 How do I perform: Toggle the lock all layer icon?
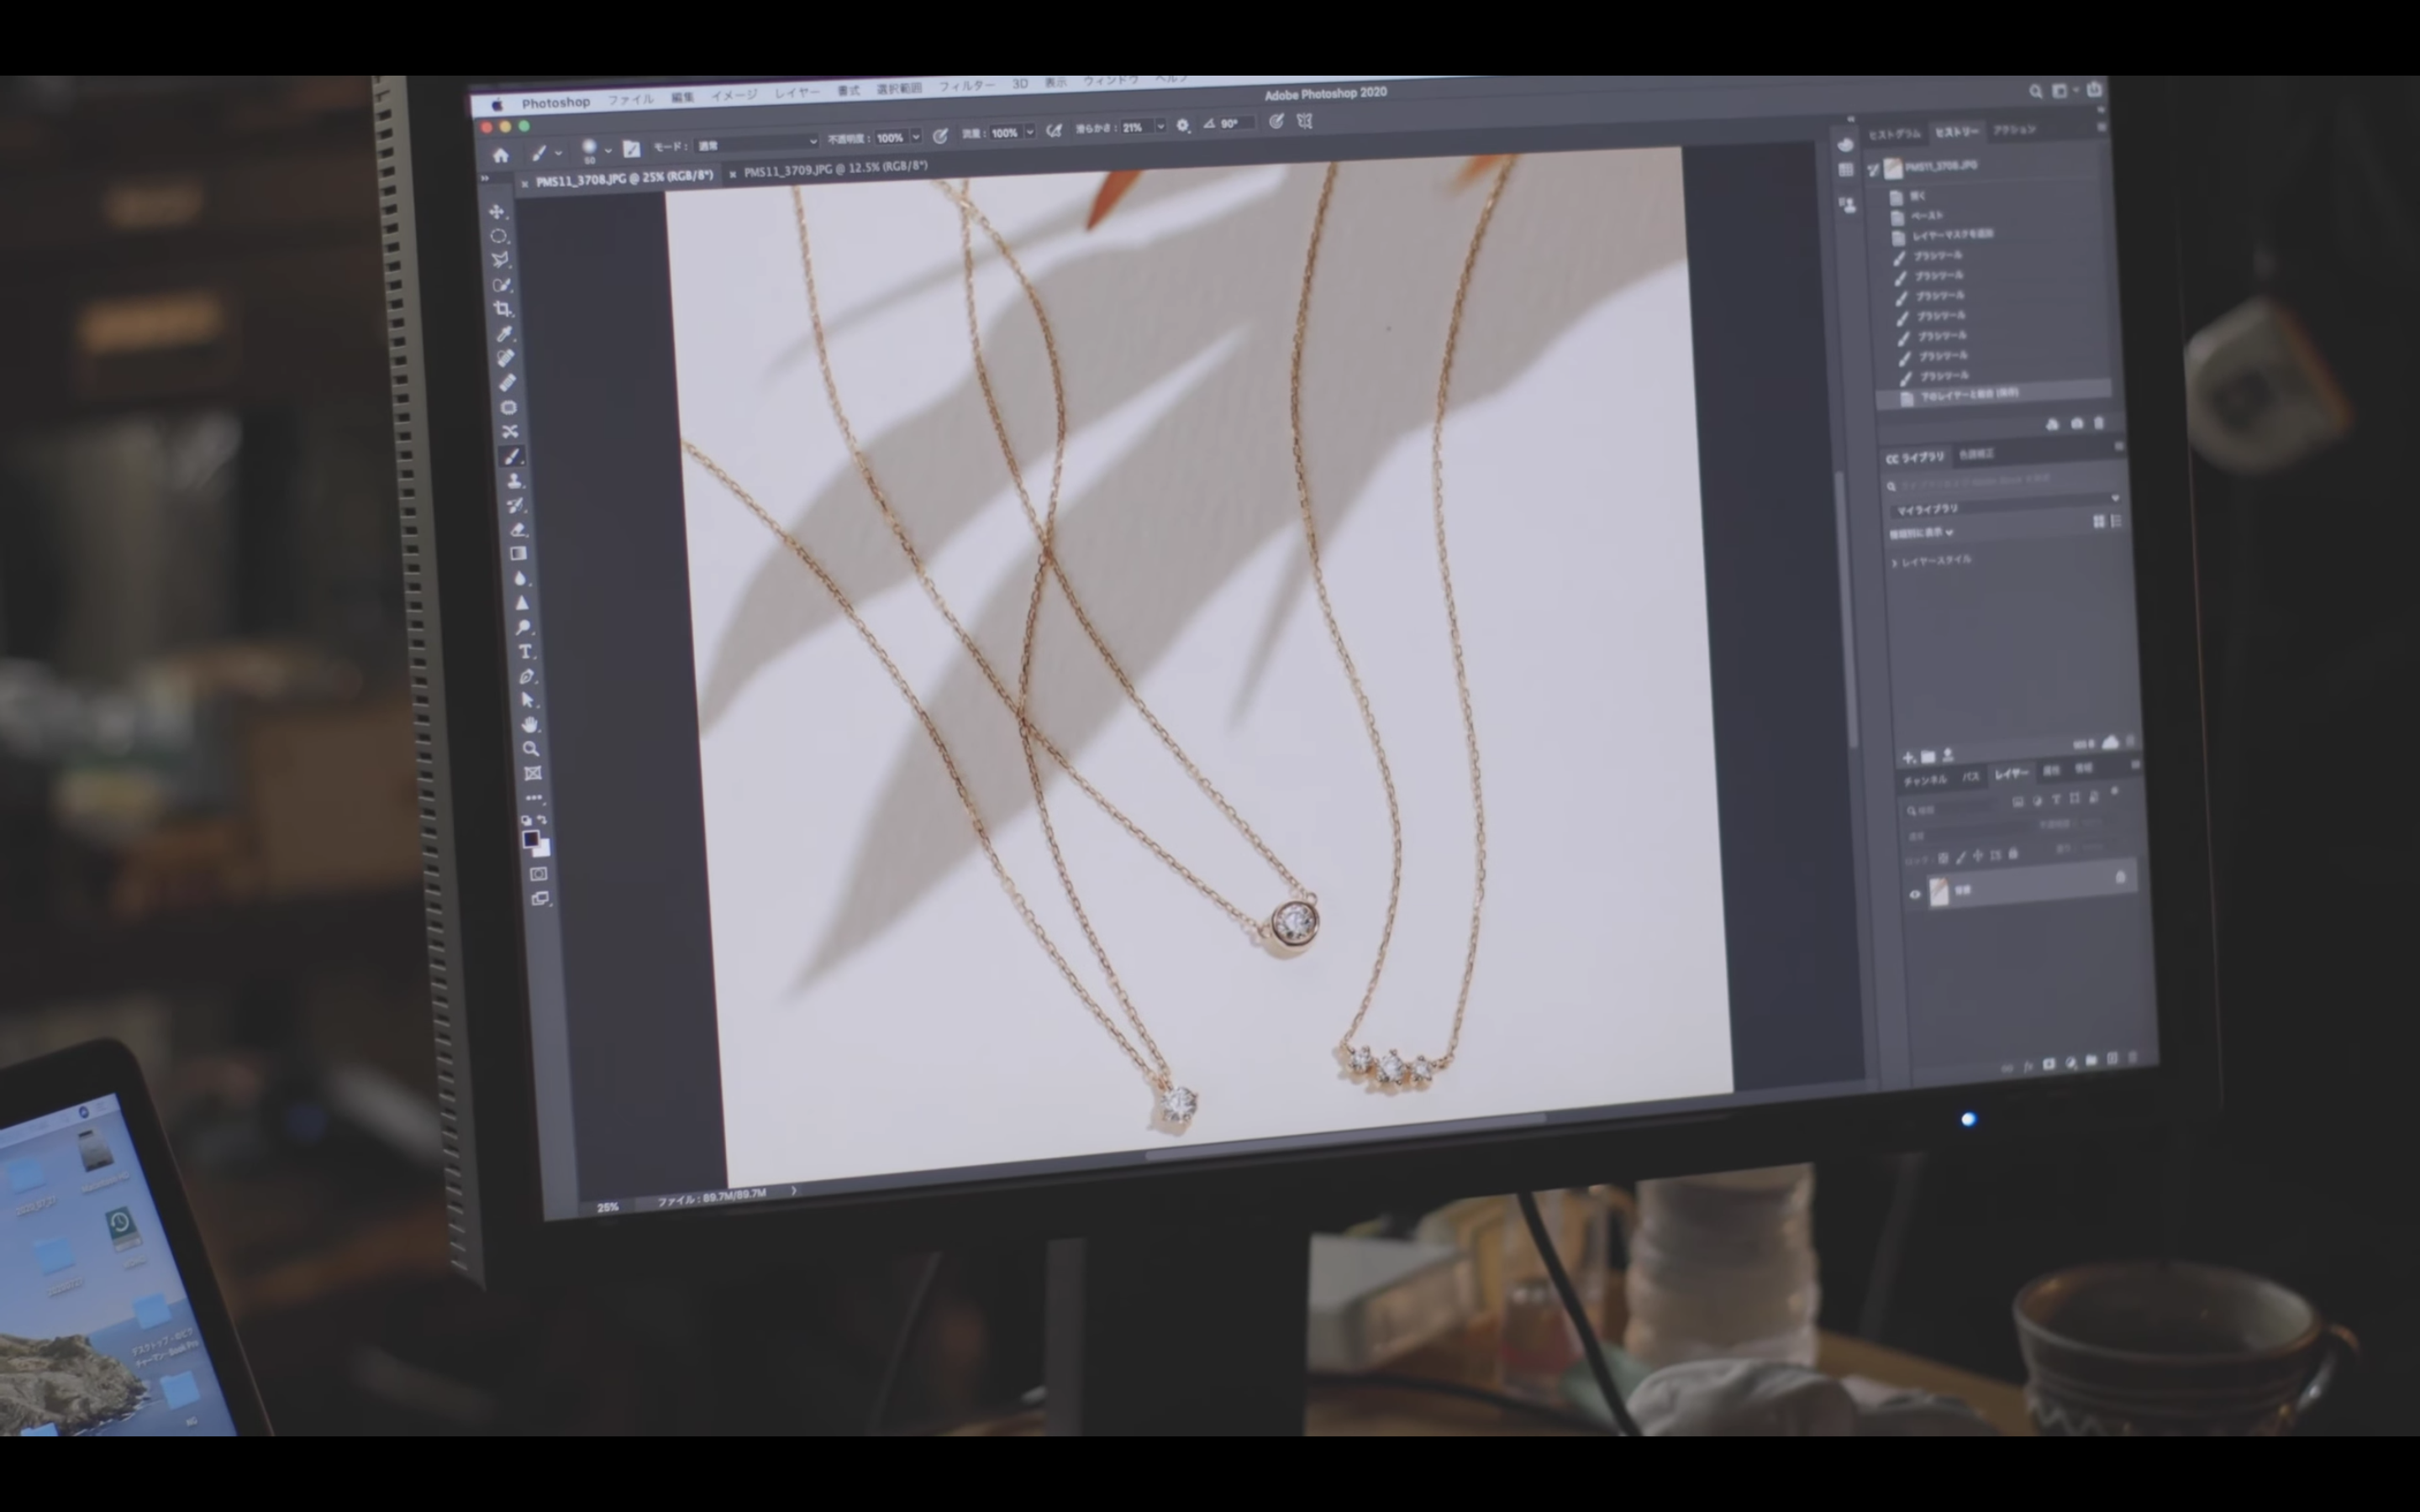point(2013,854)
